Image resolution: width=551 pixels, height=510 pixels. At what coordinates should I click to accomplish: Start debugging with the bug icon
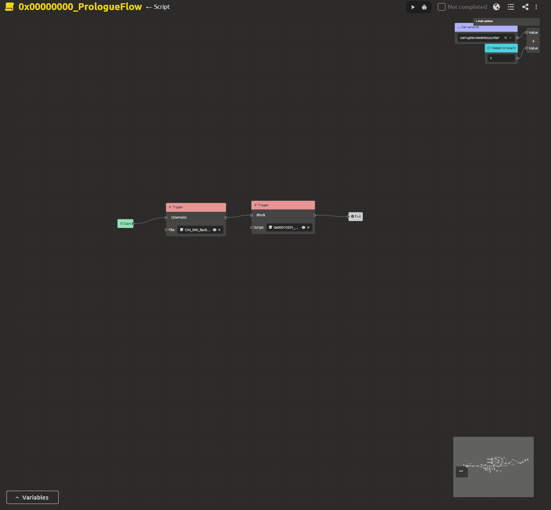(x=424, y=7)
